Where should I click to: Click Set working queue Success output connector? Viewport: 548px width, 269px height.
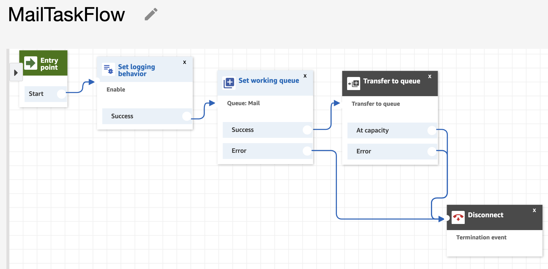coord(307,130)
